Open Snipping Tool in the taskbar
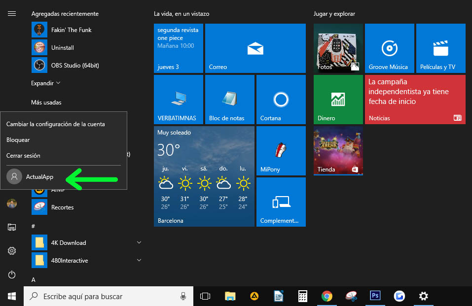Screen dimensions: 472x306 (x=351, y=296)
